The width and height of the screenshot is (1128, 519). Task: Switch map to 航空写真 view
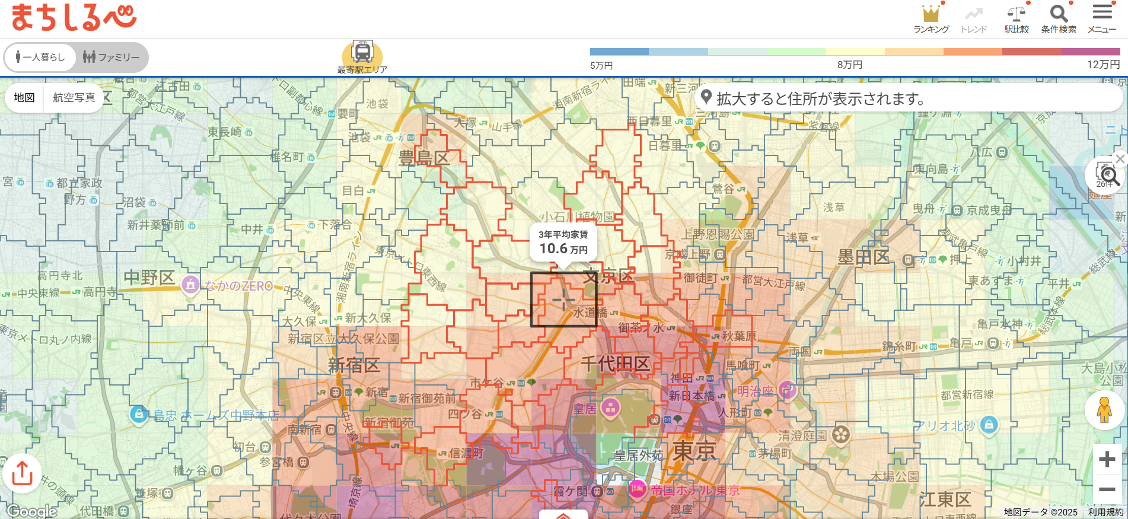pyautogui.click(x=74, y=97)
